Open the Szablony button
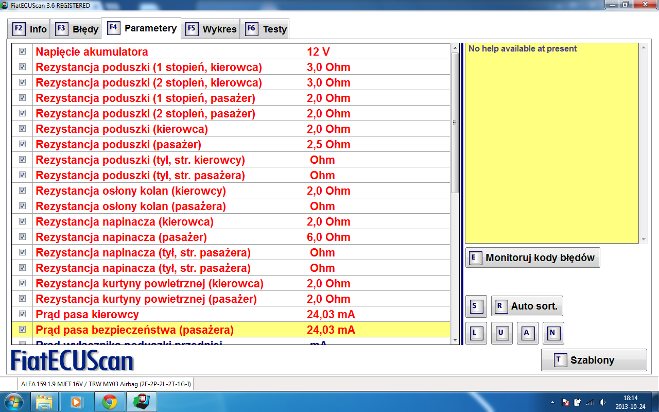The image size is (659, 412). click(x=594, y=360)
